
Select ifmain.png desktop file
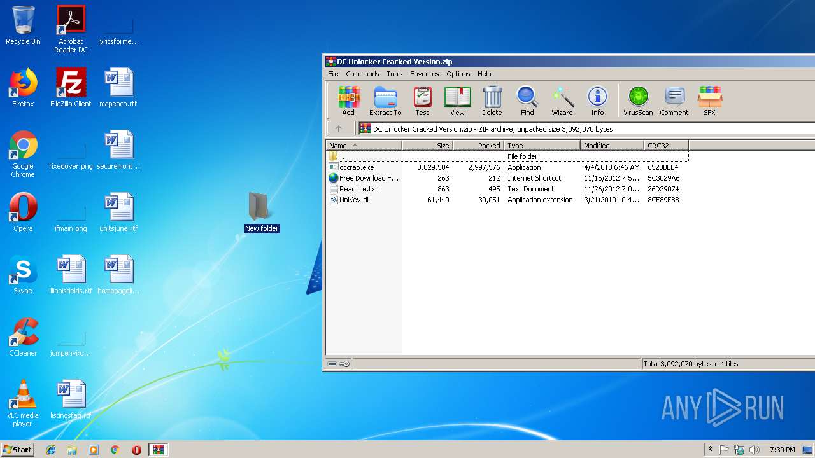coord(71,216)
